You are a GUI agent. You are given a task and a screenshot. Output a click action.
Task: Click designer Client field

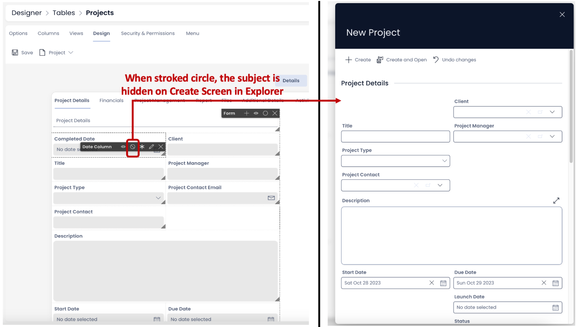(222, 149)
